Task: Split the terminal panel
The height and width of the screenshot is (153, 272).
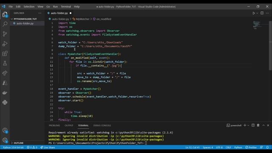Action: (253, 125)
